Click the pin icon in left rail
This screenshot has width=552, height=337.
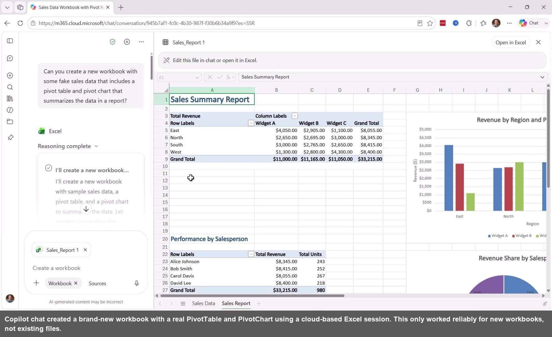click(x=10, y=138)
